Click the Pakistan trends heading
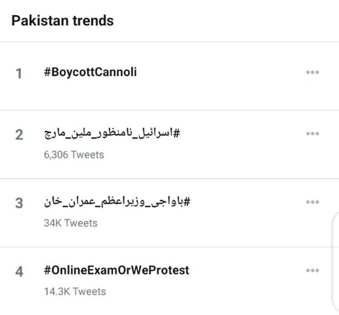Image resolution: width=339 pixels, height=315 pixels. click(x=62, y=20)
